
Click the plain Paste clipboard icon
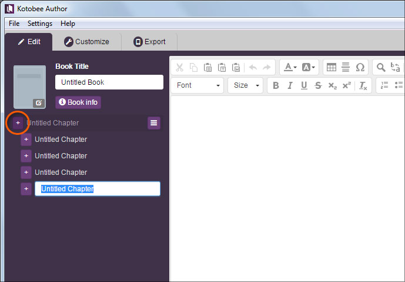click(207, 68)
